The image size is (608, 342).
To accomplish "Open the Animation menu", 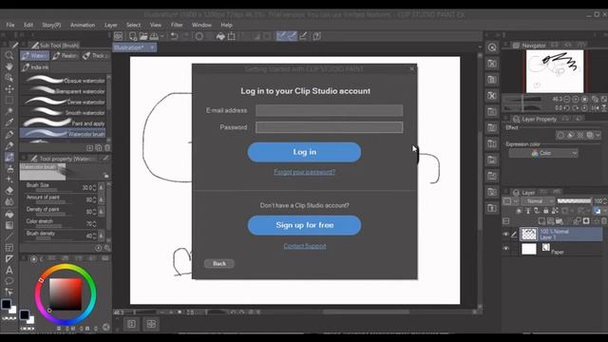I will (83, 25).
